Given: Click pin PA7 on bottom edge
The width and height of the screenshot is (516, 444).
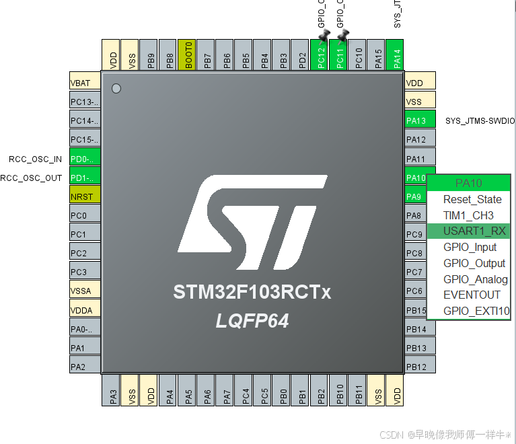Looking at the screenshot, I should (225, 390).
